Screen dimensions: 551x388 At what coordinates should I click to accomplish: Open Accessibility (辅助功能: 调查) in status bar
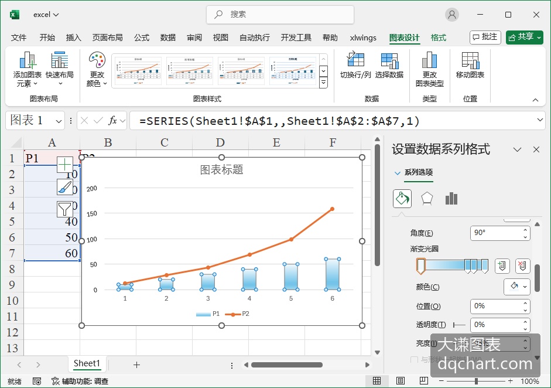80,381
